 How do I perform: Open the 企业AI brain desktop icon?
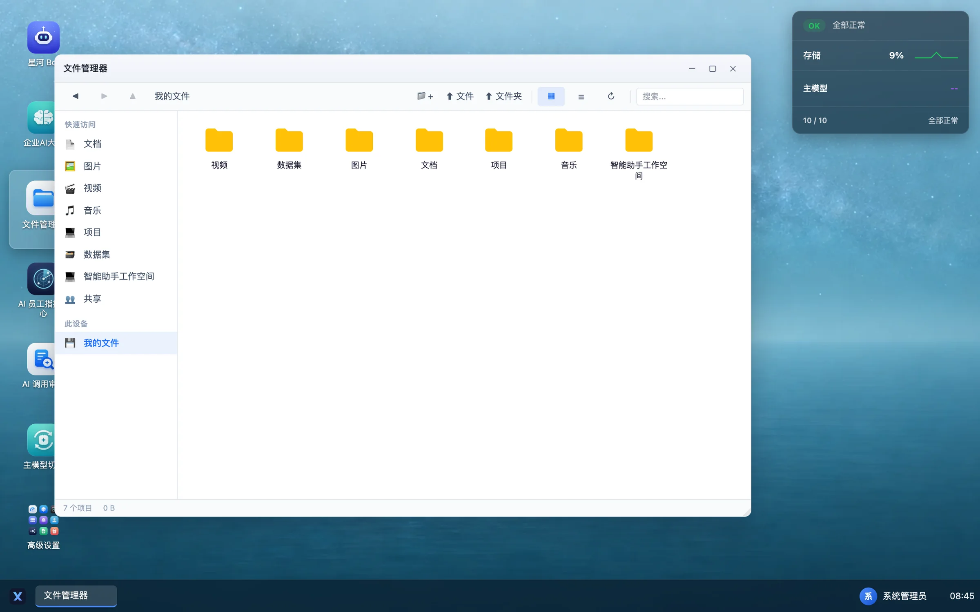pyautogui.click(x=41, y=118)
